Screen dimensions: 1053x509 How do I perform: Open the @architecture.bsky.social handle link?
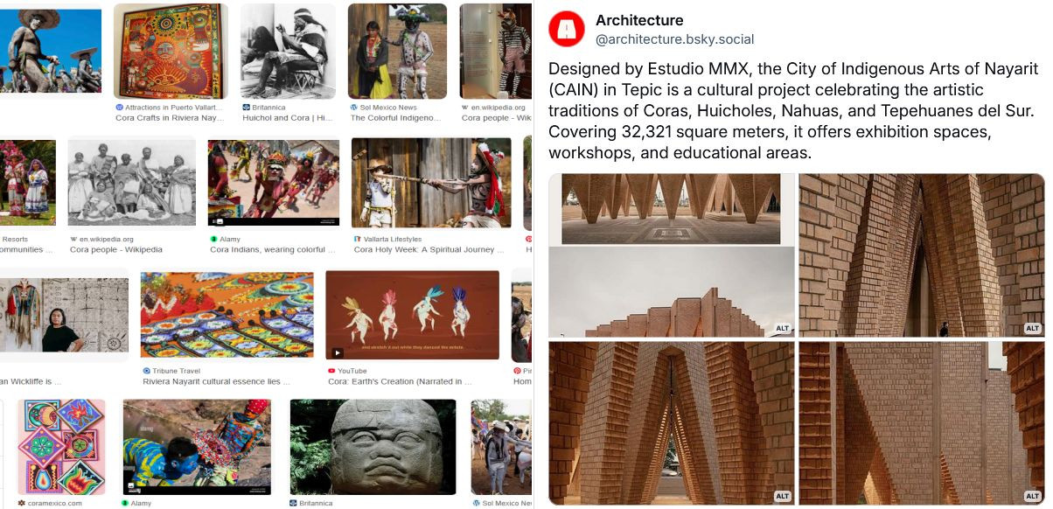pos(674,39)
